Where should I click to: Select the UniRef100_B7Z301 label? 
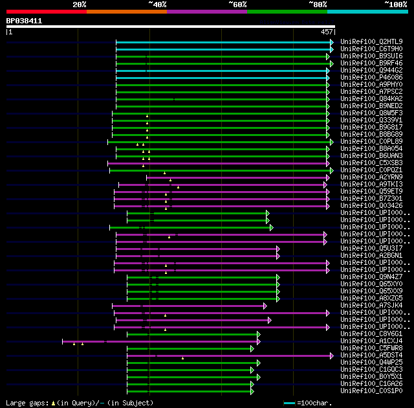[x=371, y=199]
